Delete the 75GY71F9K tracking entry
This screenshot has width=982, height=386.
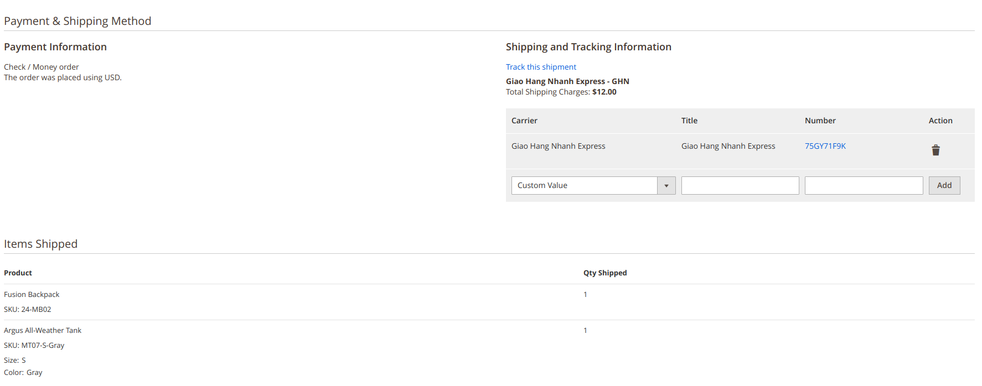[936, 150]
